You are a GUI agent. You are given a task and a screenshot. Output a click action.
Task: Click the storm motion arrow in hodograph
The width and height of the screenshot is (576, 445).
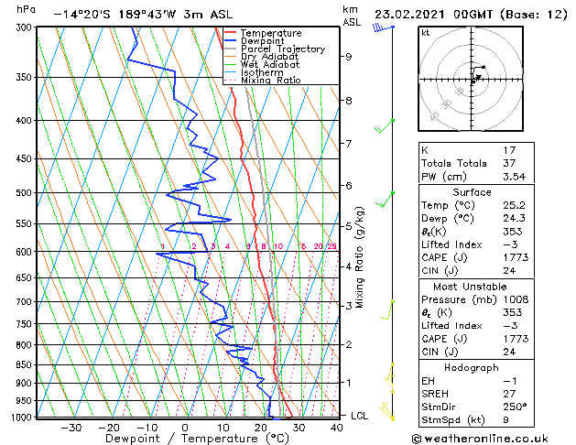477,78
